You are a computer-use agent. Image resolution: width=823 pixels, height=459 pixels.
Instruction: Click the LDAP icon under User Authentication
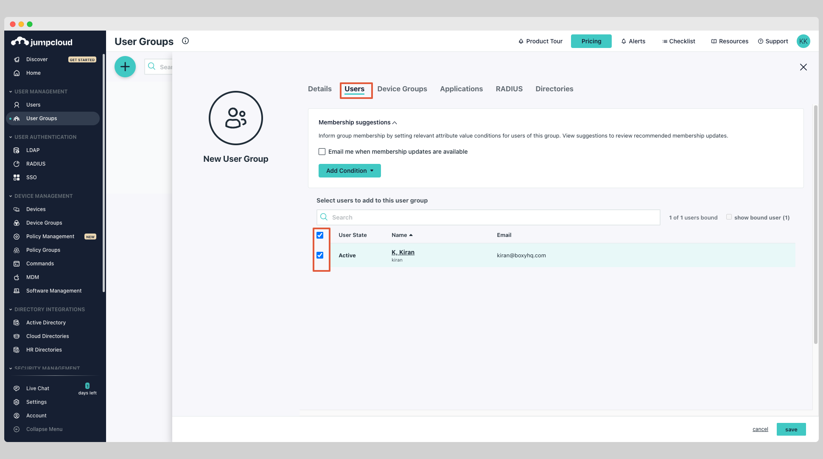pyautogui.click(x=16, y=150)
